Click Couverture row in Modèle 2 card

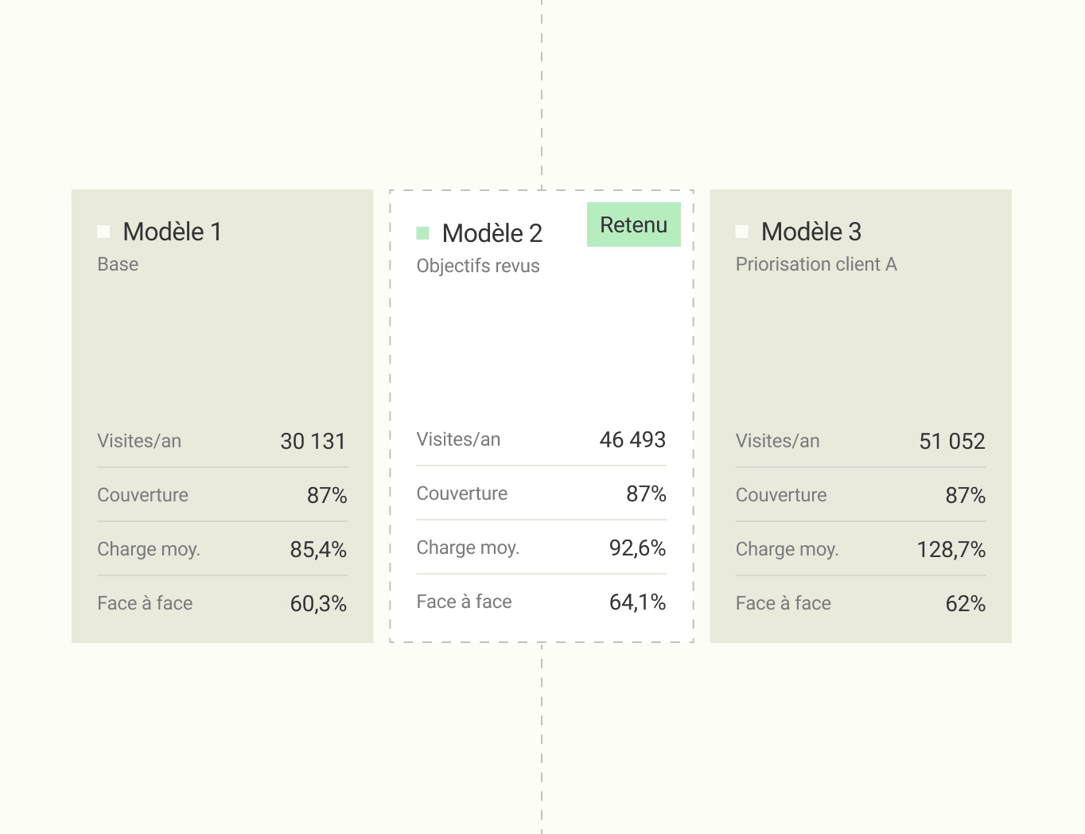tap(542, 493)
